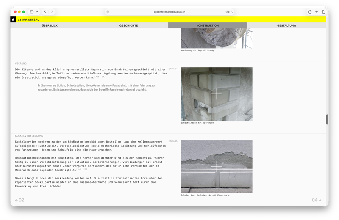Viewport: 339px width, 220px height.
Task: Toggle the Safari sidebar button
Action: point(32,12)
